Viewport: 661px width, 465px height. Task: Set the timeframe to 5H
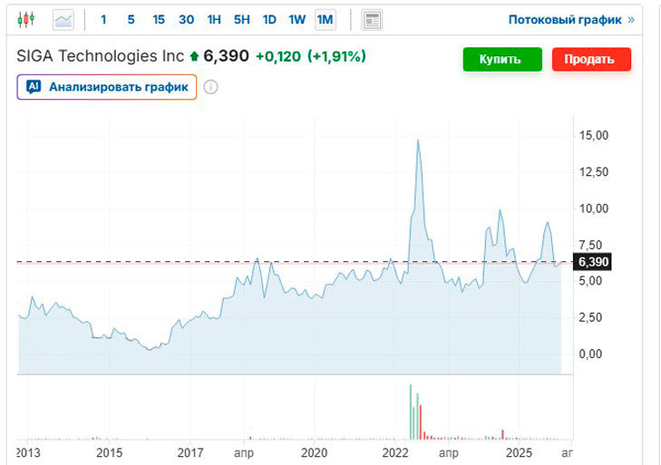pos(241,19)
